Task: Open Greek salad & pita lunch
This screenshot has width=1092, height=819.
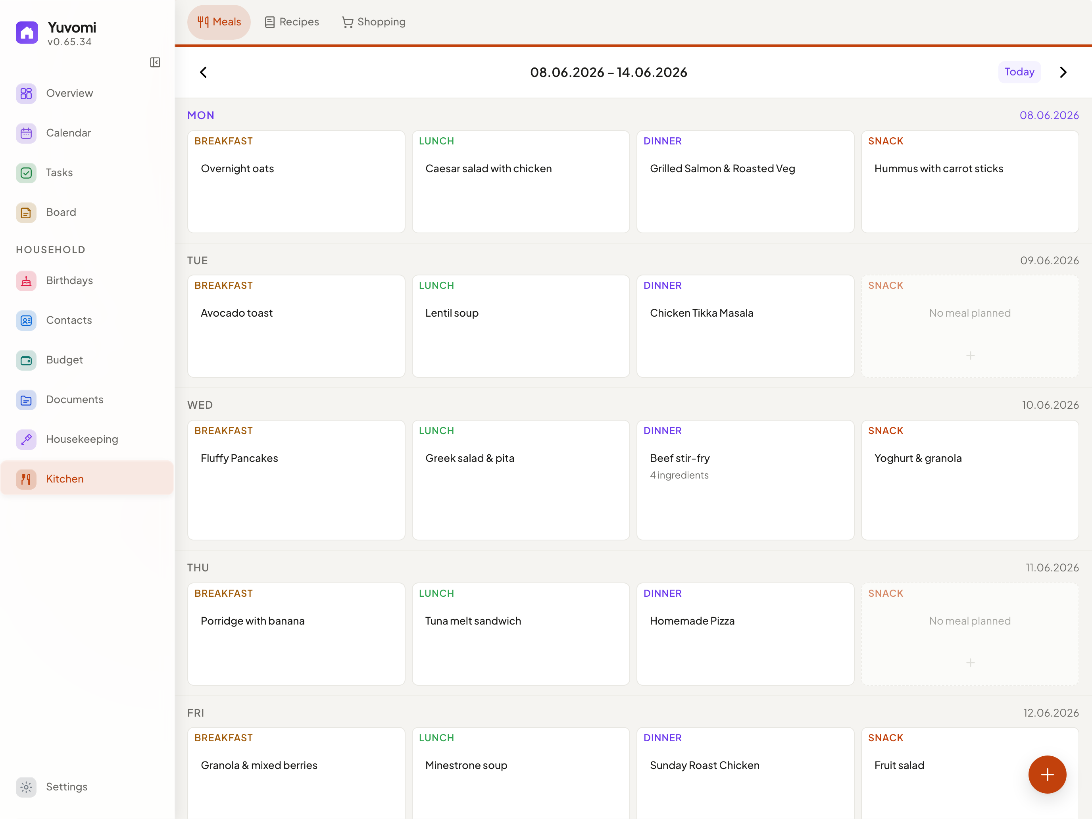Action: pyautogui.click(x=521, y=480)
